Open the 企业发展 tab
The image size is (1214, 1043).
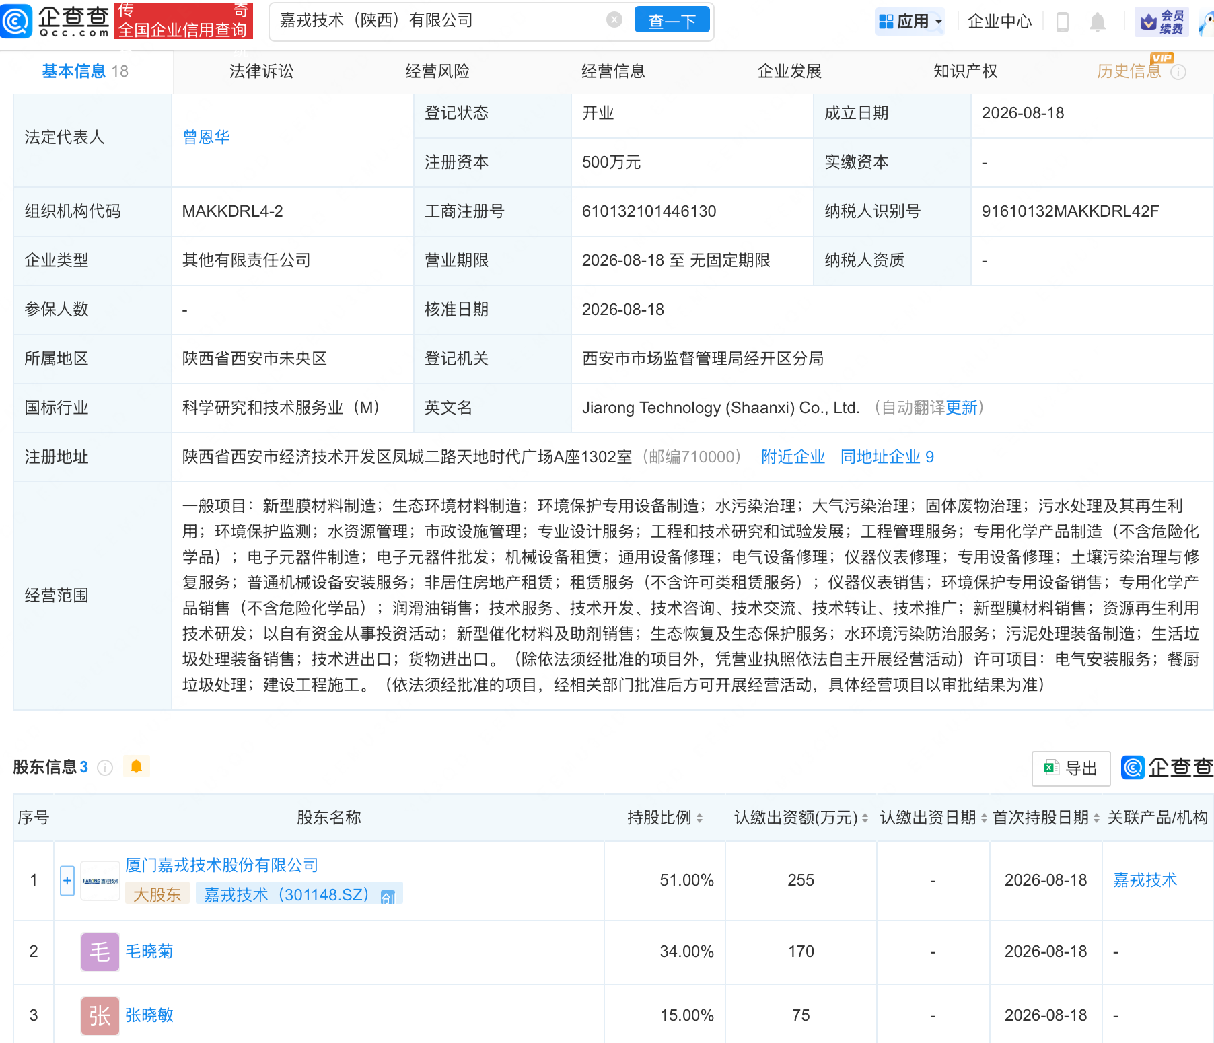coord(789,71)
